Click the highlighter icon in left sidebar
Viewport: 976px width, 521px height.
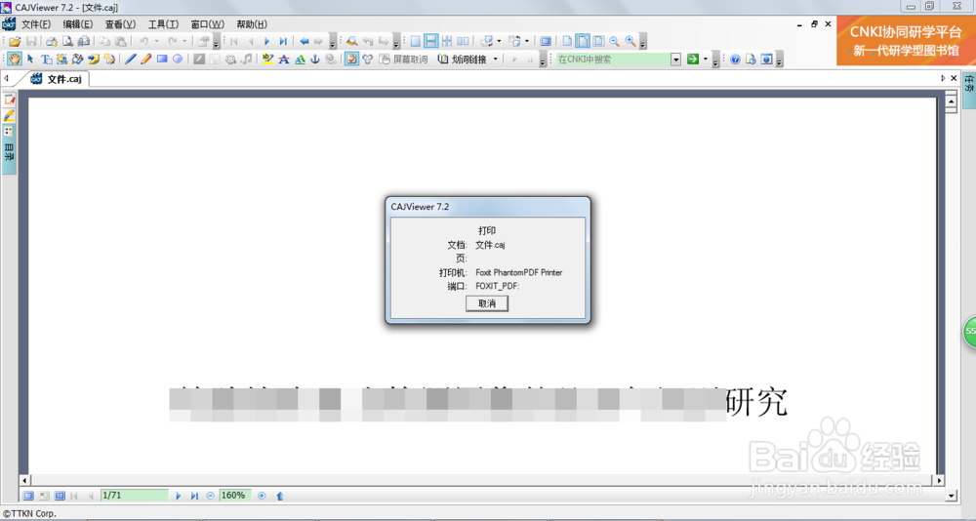point(9,116)
